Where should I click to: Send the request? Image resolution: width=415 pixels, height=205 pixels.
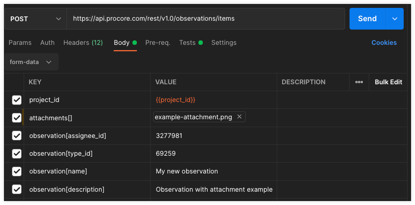coord(367,19)
